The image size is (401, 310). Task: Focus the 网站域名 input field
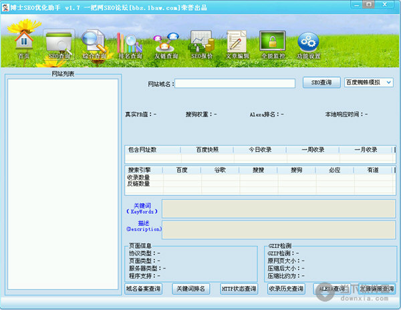coord(235,84)
